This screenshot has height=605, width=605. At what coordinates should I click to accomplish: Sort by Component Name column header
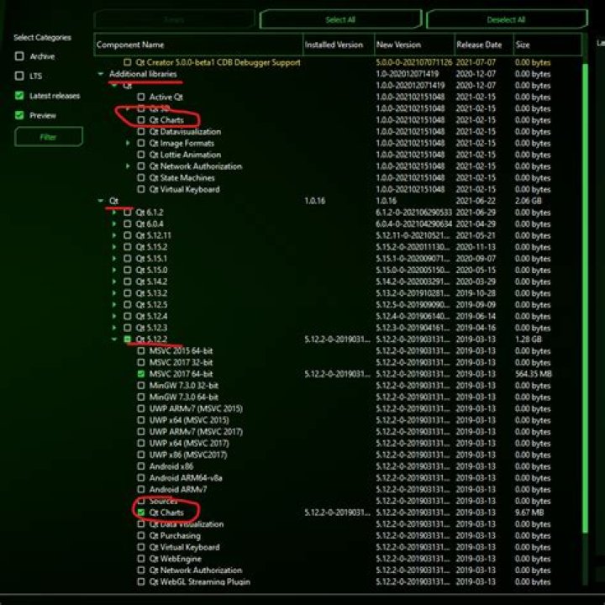[198, 45]
